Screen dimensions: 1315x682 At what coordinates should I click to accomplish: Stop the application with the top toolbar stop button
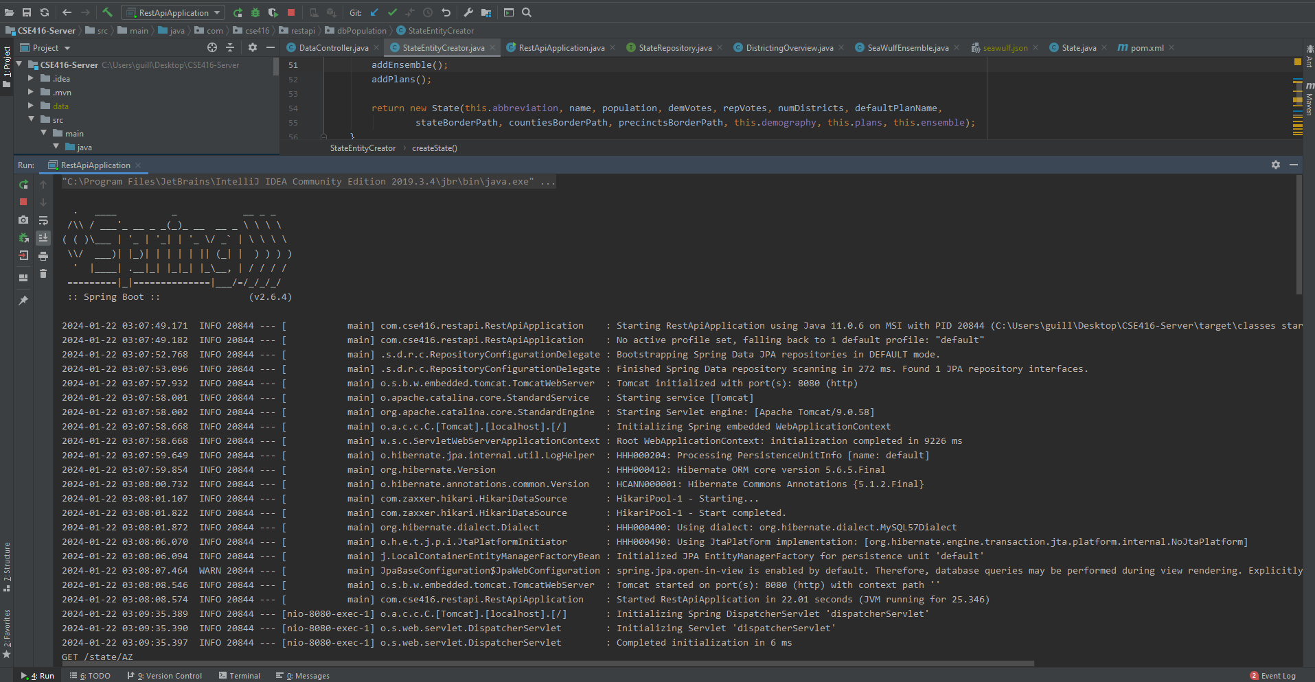pos(291,12)
